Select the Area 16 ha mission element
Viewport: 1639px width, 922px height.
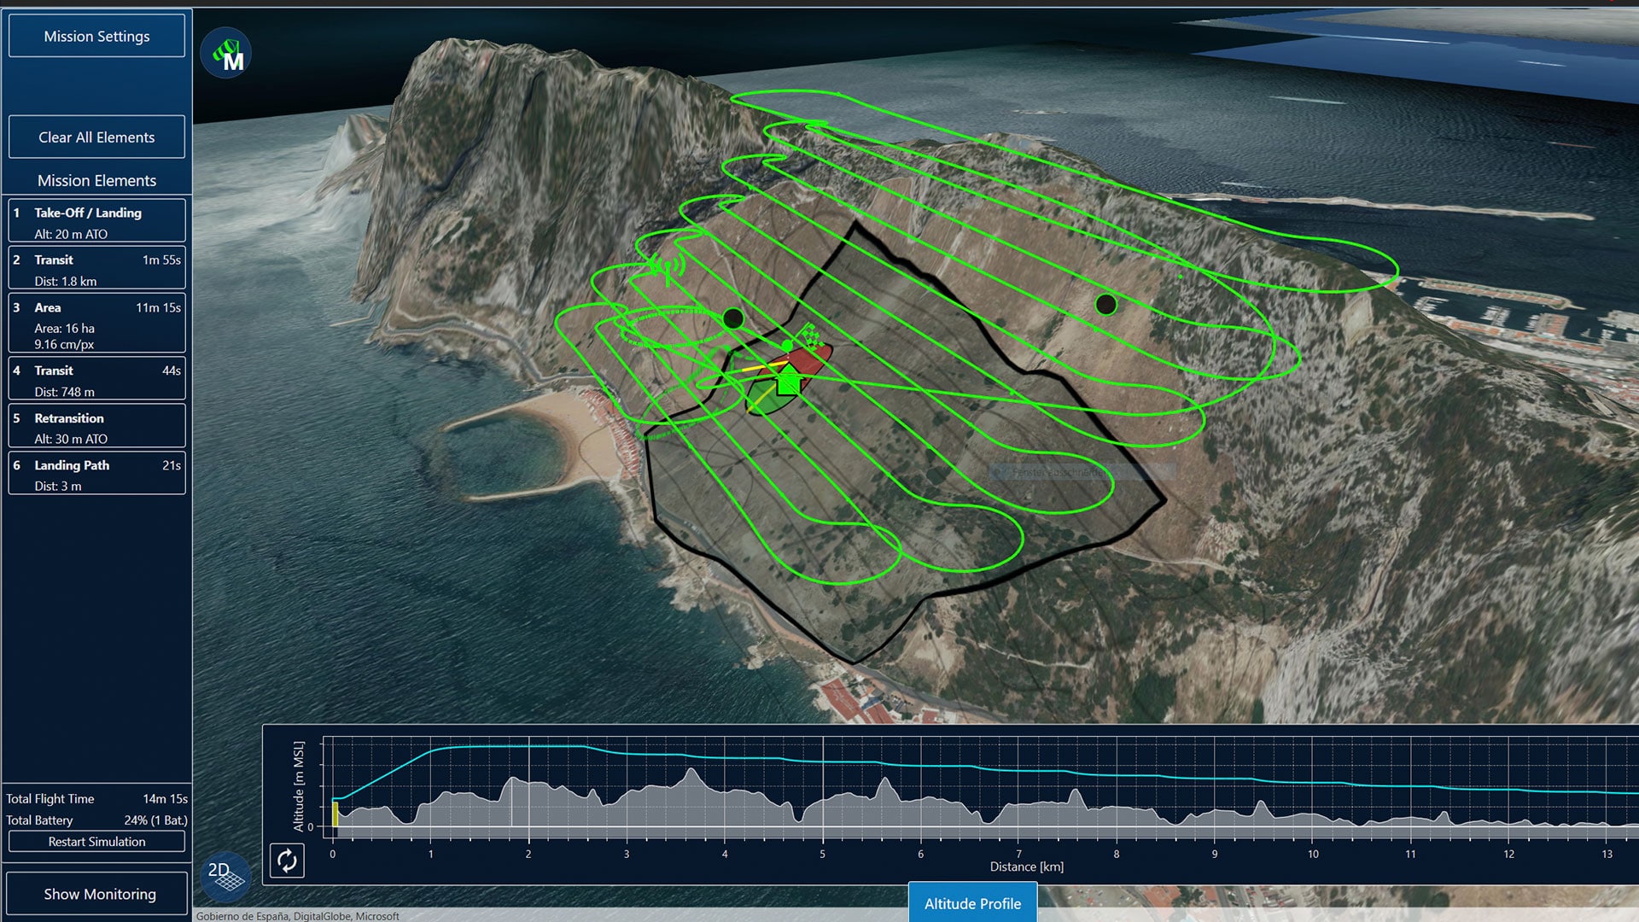(x=96, y=324)
